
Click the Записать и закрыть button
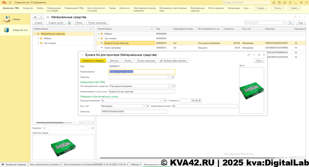[93, 60]
